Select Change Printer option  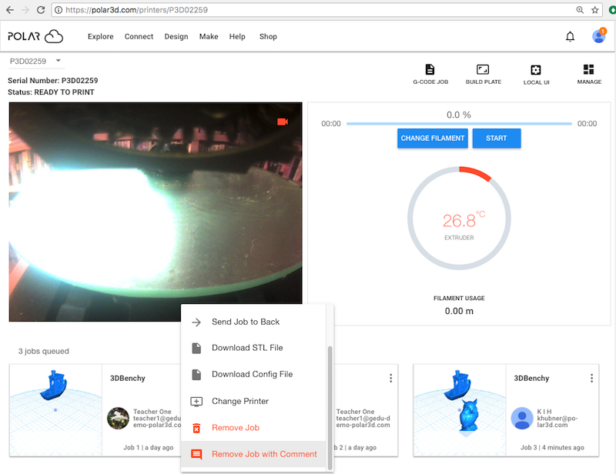tap(253, 402)
